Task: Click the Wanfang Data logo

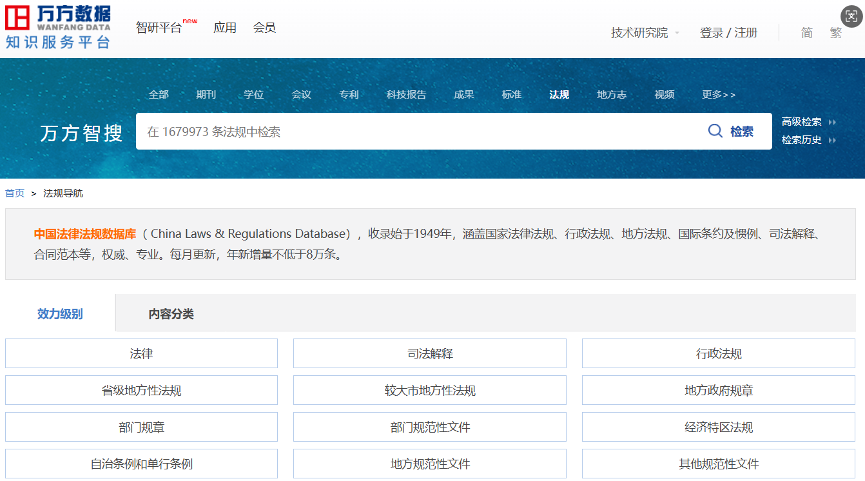Action: coord(58,27)
